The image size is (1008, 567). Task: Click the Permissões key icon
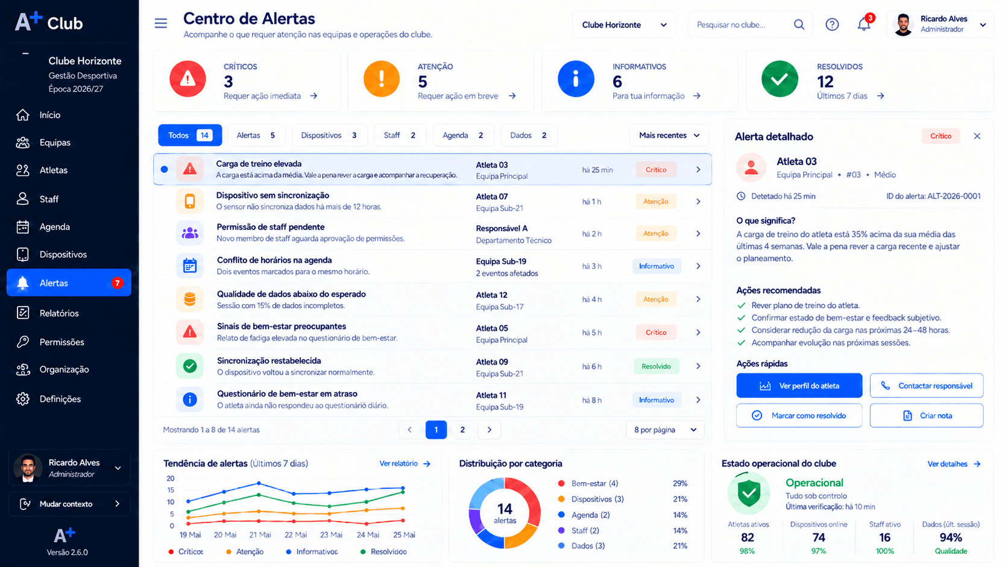click(23, 342)
